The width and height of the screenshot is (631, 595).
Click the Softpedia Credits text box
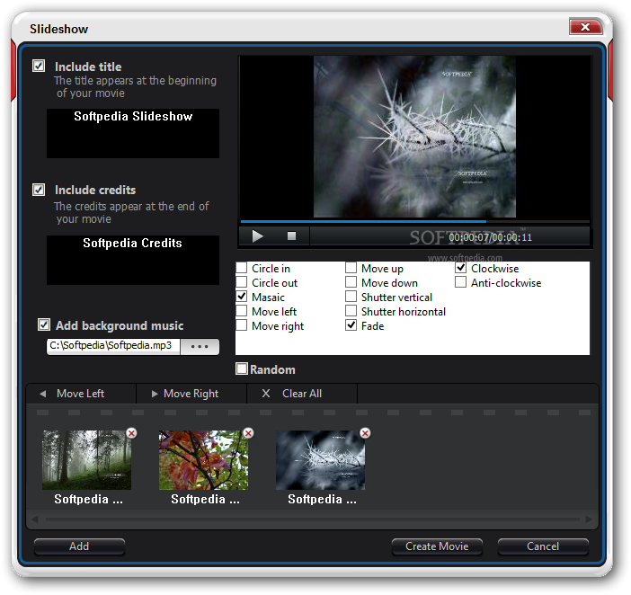(x=133, y=261)
